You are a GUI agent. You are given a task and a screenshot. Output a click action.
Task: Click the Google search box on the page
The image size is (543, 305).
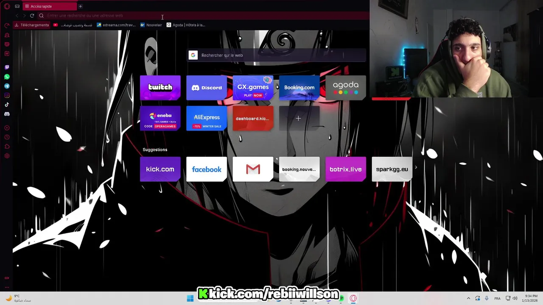[x=277, y=55]
